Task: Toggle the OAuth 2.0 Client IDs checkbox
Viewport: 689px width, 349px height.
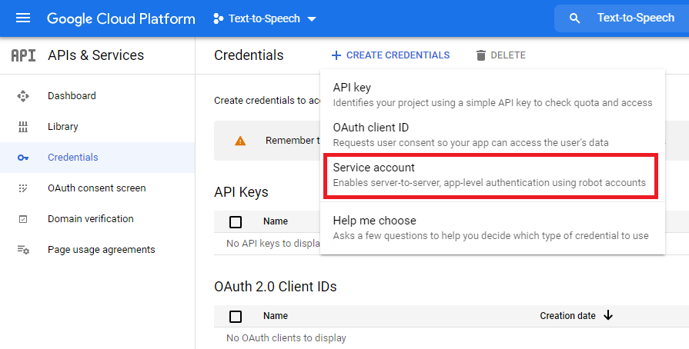Action: [x=236, y=316]
